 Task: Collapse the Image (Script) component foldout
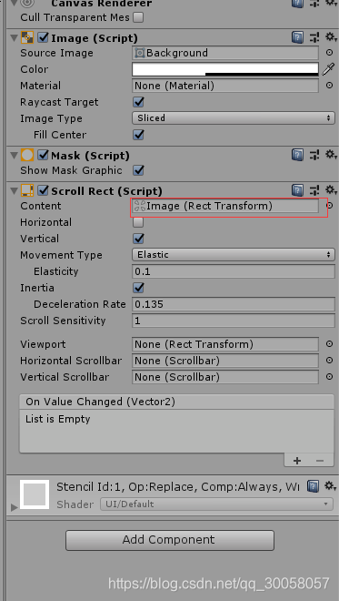point(15,38)
